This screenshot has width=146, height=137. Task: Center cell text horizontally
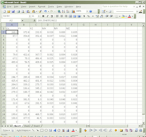[x=62, y=16]
